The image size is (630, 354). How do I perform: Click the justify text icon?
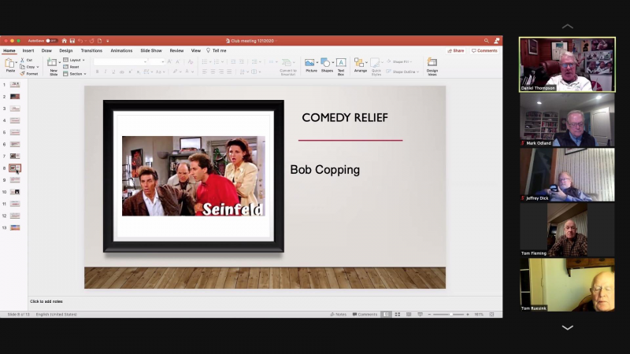[x=229, y=72]
